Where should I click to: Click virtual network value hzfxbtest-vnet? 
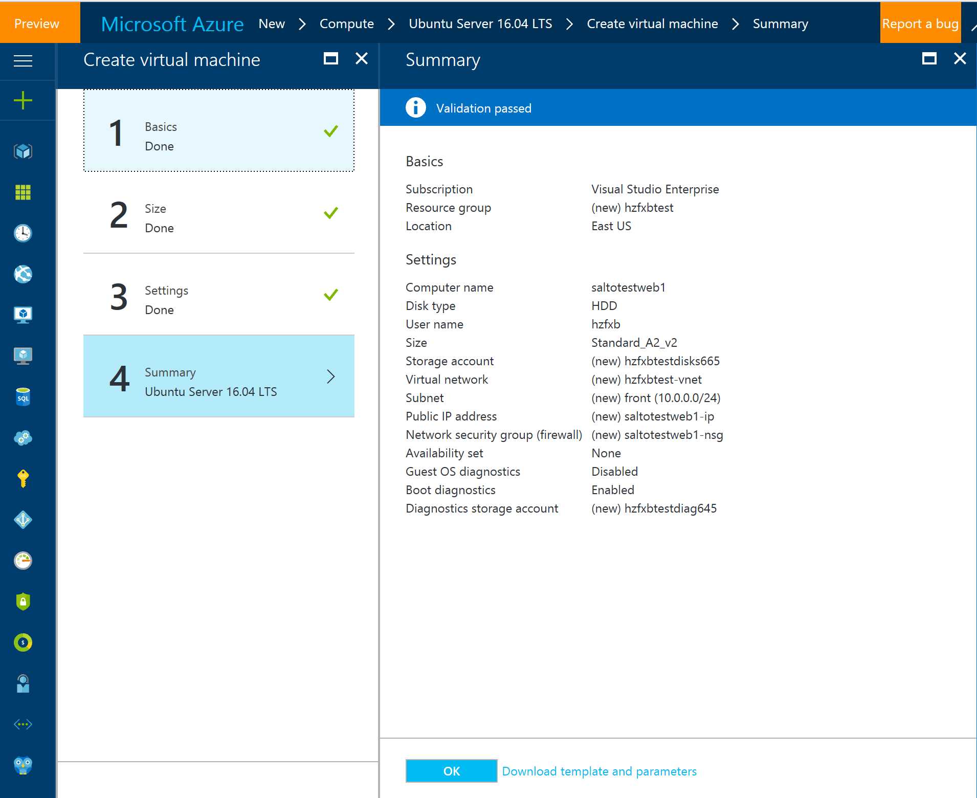pyautogui.click(x=647, y=380)
